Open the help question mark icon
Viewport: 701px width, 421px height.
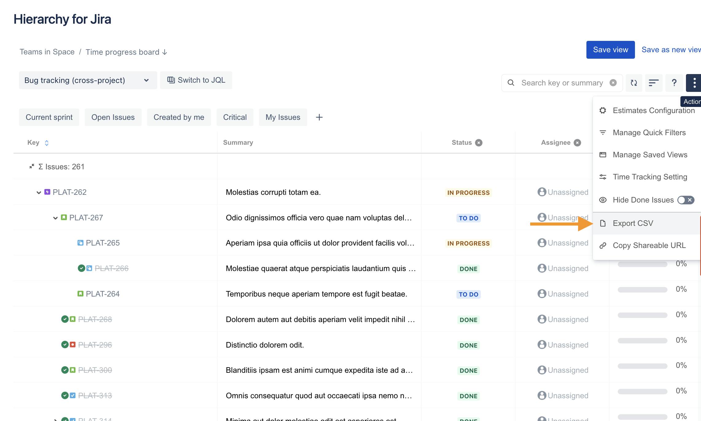[674, 83]
